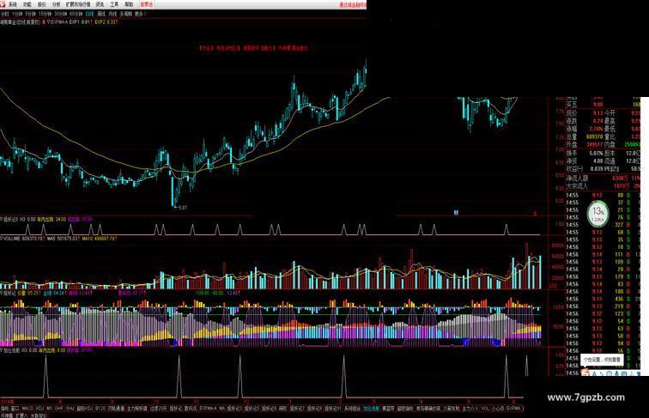Select the B120 indicator tab
This screenshot has width=649, height=418.
pos(100,409)
